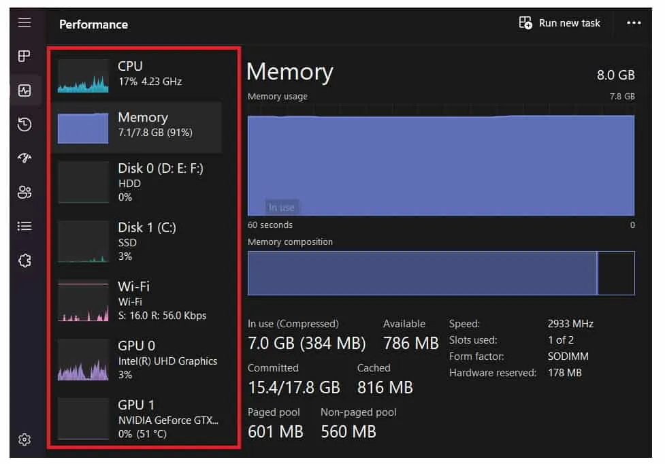
Task: Go to the Processes page icon
Action: (x=25, y=56)
